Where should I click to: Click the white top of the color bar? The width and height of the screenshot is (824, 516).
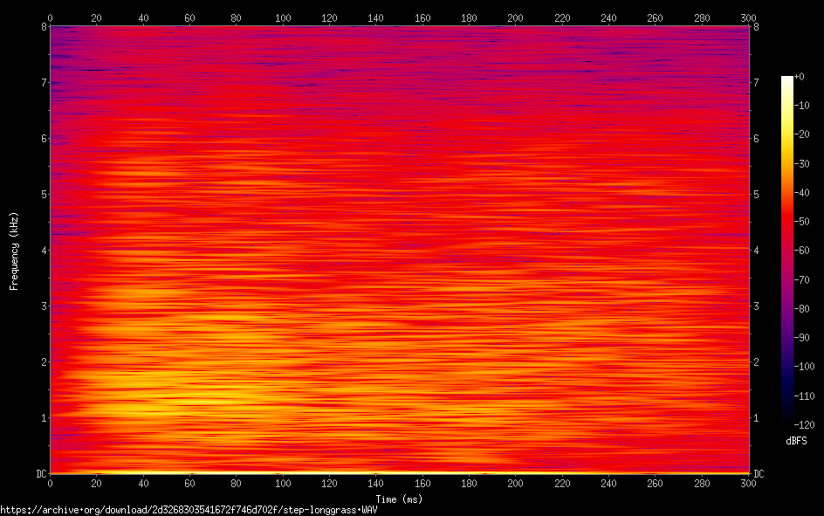787,79
